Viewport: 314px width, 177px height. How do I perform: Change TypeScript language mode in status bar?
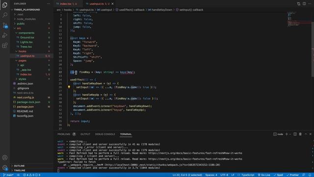pos(248,175)
